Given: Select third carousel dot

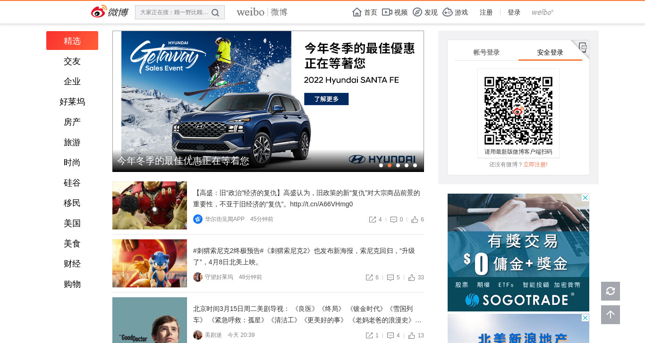Looking at the screenshot, I should (398, 165).
